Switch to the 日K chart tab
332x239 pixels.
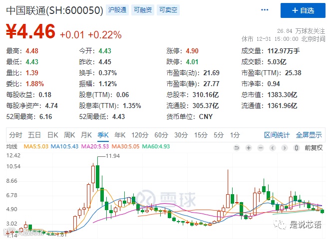(52, 135)
